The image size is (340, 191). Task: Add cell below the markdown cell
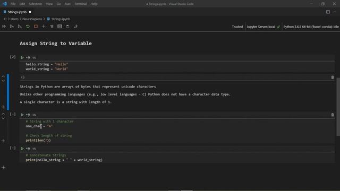coord(3,107)
